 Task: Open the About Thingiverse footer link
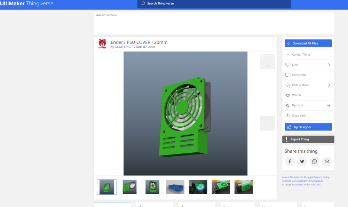[x=294, y=177]
